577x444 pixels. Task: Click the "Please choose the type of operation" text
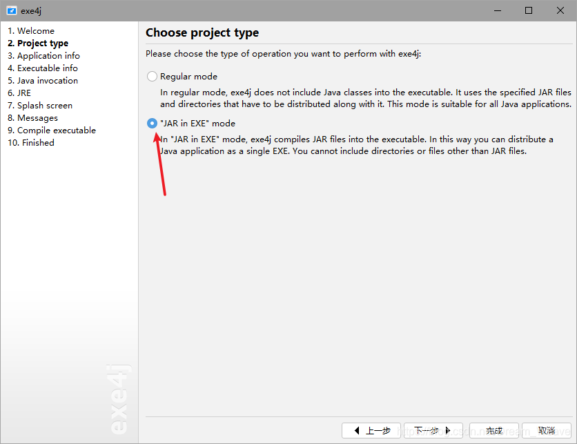(x=284, y=54)
